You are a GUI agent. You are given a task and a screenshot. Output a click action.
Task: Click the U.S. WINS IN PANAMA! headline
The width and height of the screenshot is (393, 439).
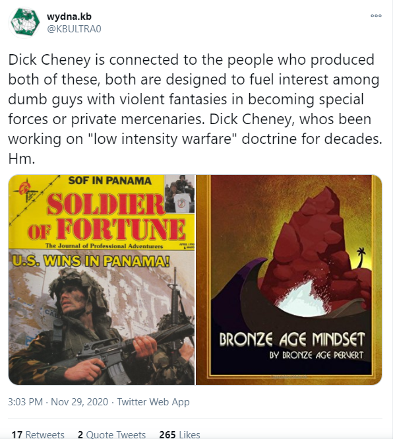(x=91, y=261)
